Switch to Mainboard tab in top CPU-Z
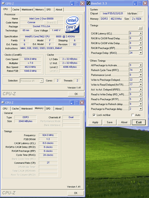The height and width of the screenshot is (198, 149). click(x=27, y=9)
